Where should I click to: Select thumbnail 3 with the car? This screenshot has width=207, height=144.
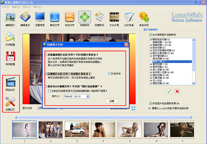pyautogui.click(x=77, y=130)
